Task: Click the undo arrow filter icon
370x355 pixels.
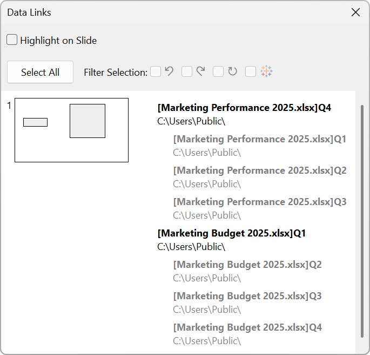Action: point(169,71)
